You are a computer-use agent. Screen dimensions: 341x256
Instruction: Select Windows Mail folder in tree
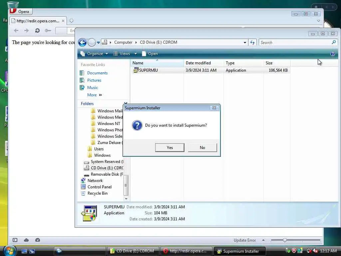pyautogui.click(x=110, y=111)
